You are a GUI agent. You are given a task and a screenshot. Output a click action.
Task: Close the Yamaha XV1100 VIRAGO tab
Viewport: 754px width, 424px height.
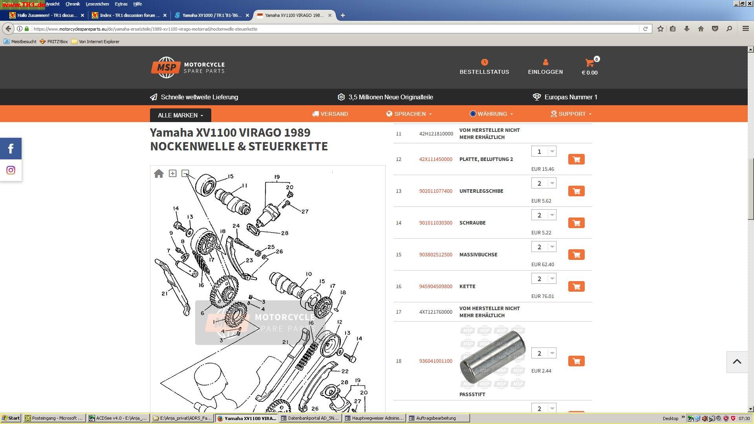click(329, 15)
